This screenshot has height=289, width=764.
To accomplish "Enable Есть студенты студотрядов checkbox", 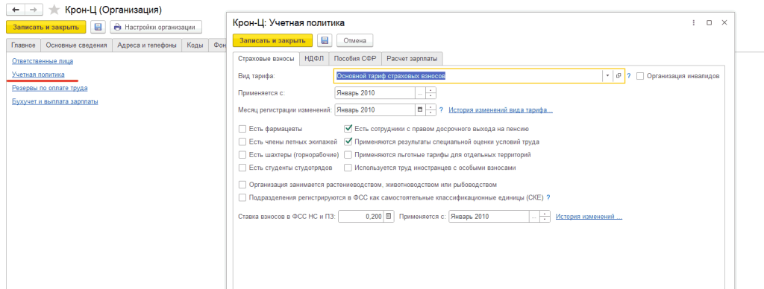I will click(242, 168).
